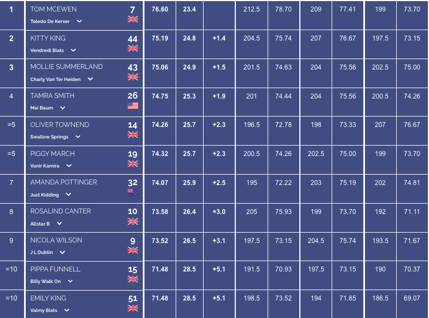Click Tom McEwen's score 76.60

pyautogui.click(x=160, y=9)
